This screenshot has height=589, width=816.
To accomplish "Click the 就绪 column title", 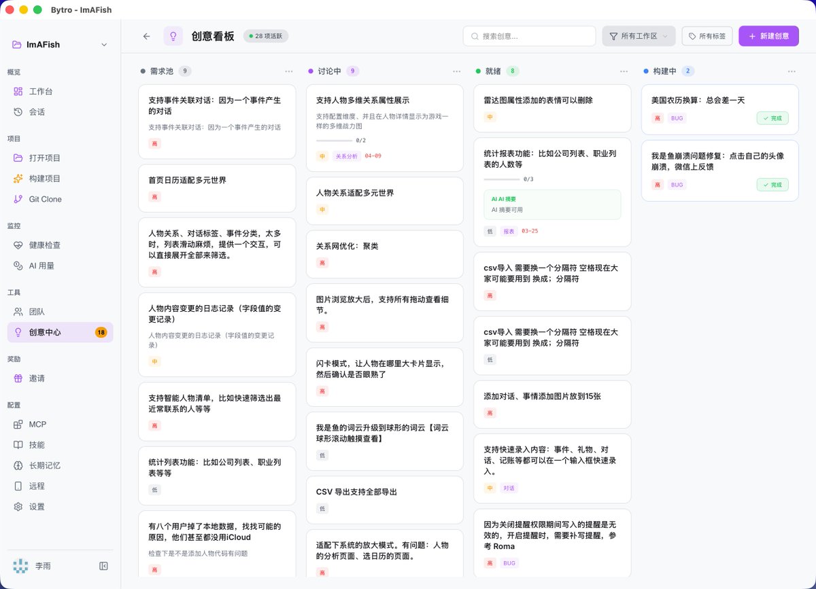I will tap(493, 71).
